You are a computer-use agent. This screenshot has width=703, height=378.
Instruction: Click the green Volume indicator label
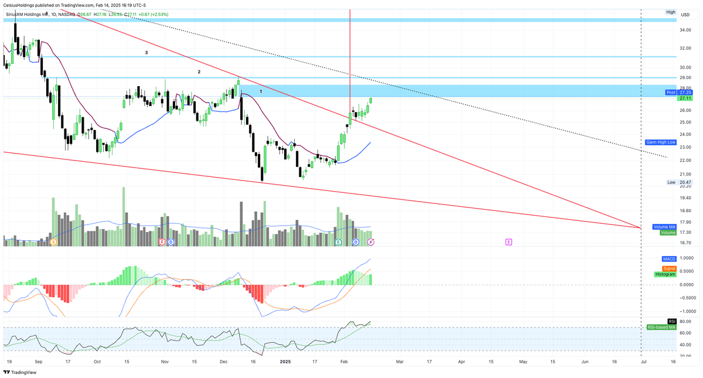click(x=668, y=233)
